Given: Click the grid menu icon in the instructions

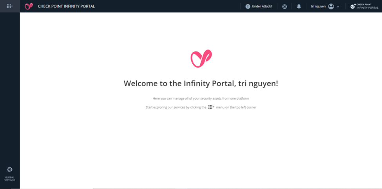Looking at the screenshot, I should coord(211,107).
